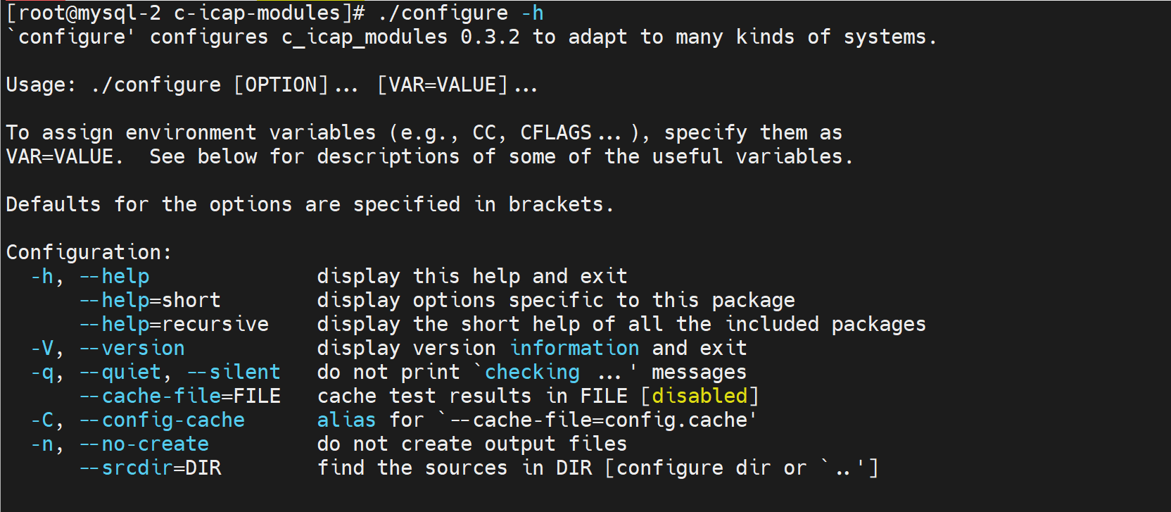This screenshot has width=1171, height=512.
Task: Select the [VAR=VALUE] placeholder in usage line
Action: 442,85
